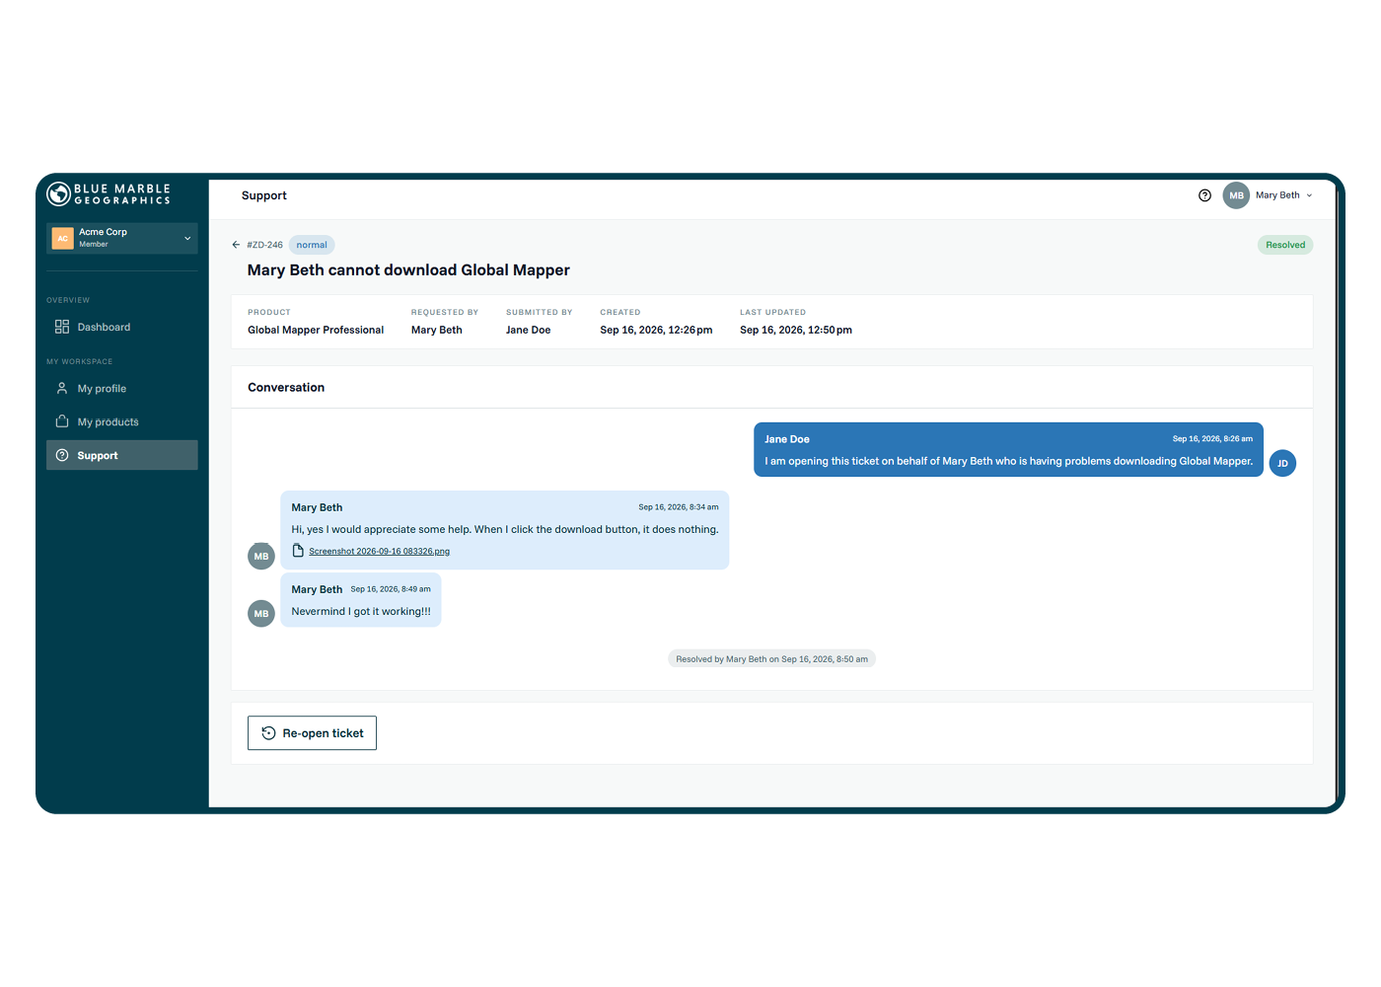Open the Screenshot 2026-09-16 083326.png attachment
This screenshot has width=1381, height=987.
point(379,552)
